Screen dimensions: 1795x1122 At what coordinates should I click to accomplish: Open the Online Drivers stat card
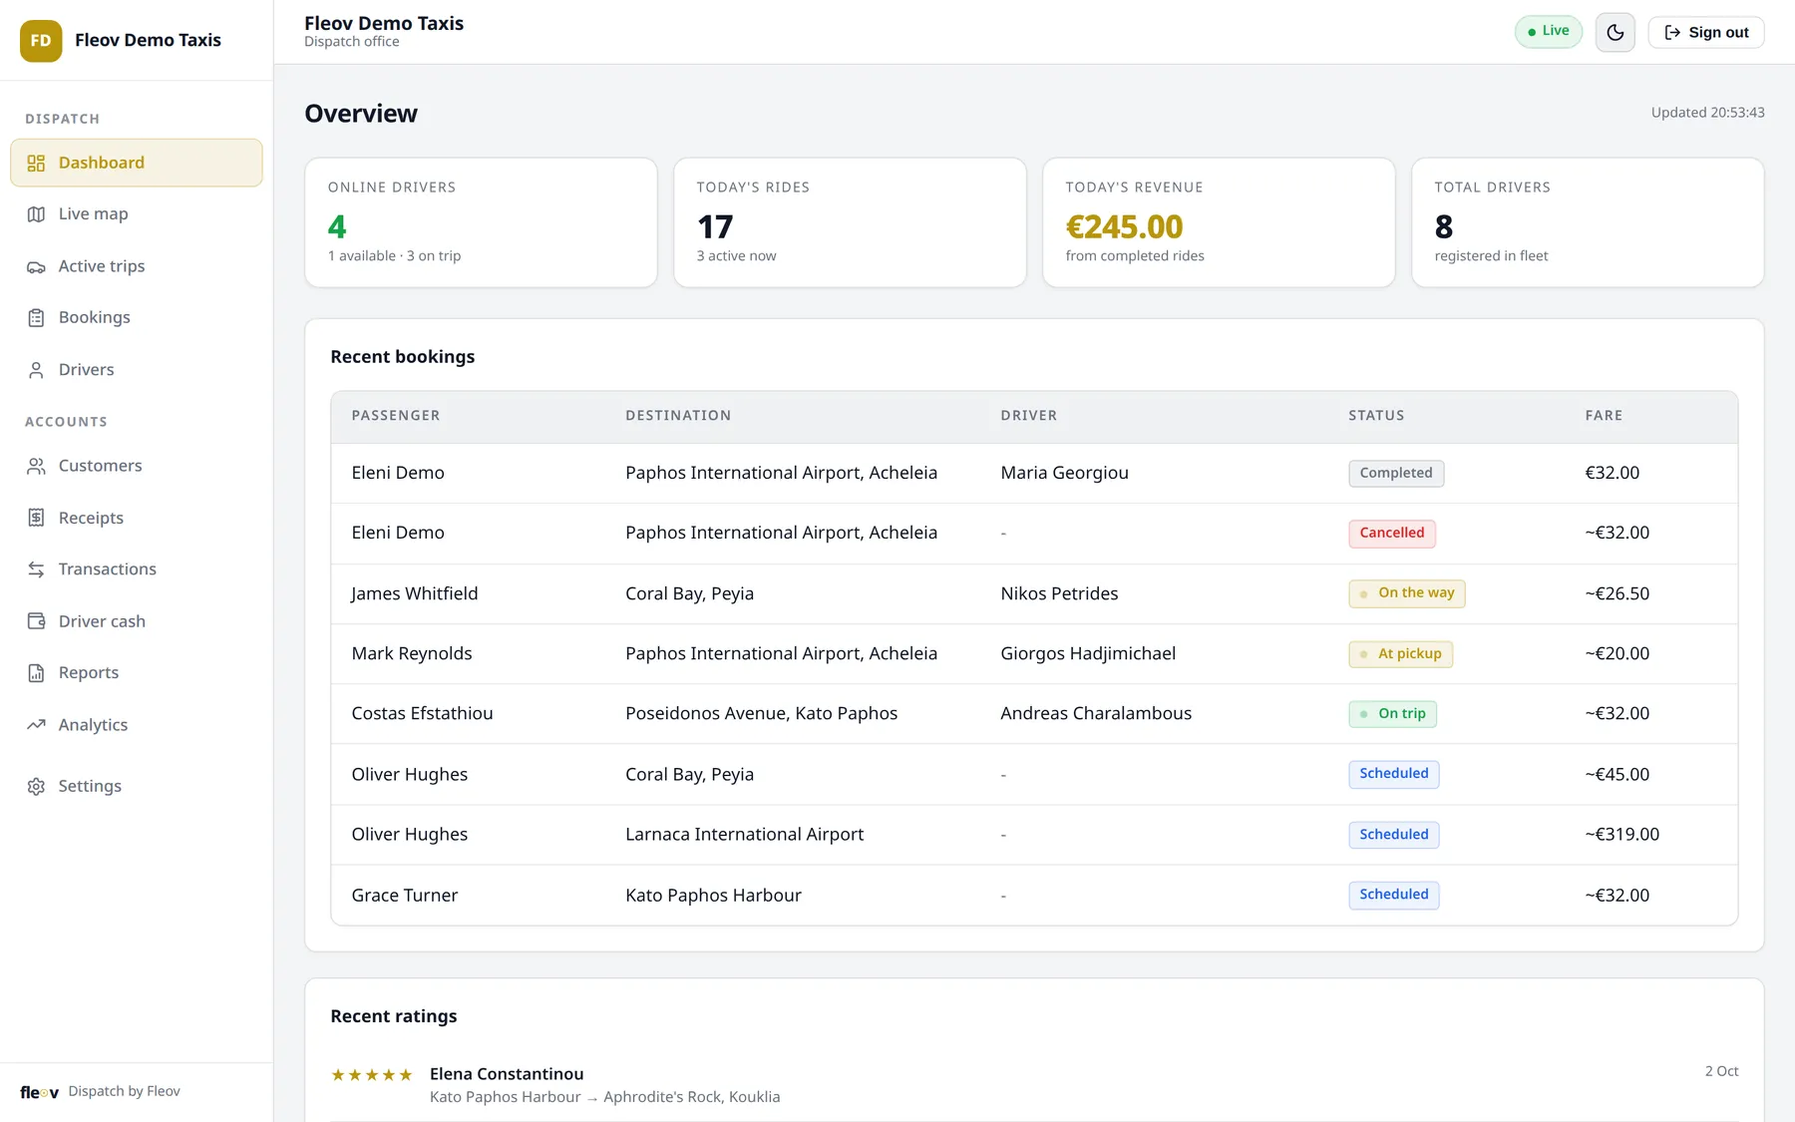coord(481,222)
